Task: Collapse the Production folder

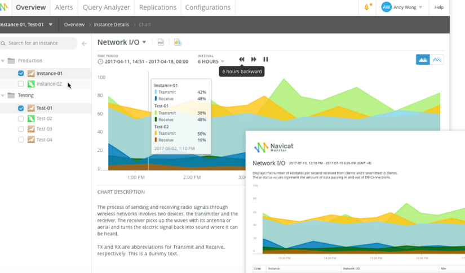Action: click(x=3, y=61)
